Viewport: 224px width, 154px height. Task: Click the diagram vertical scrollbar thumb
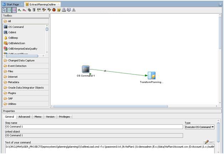(x=220, y=33)
